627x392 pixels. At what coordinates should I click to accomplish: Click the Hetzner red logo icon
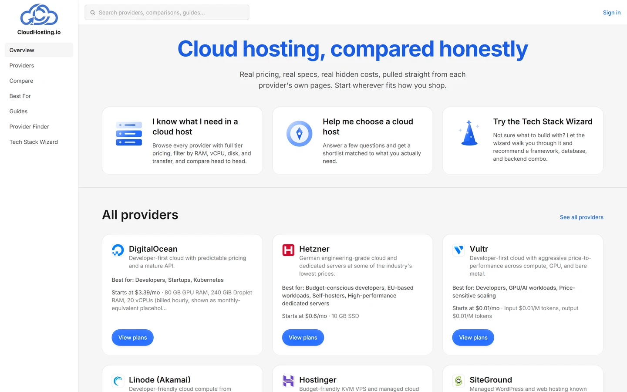(x=288, y=250)
